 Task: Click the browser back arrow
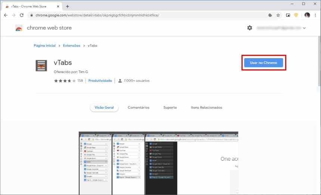(6, 15)
